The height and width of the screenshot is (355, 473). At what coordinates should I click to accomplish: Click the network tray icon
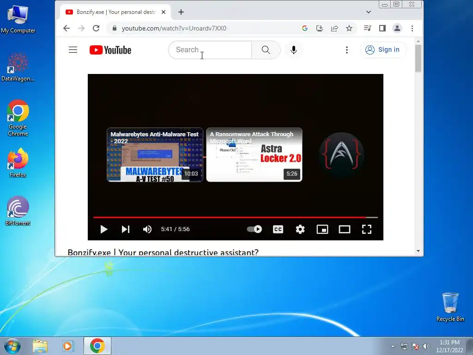tap(404, 346)
